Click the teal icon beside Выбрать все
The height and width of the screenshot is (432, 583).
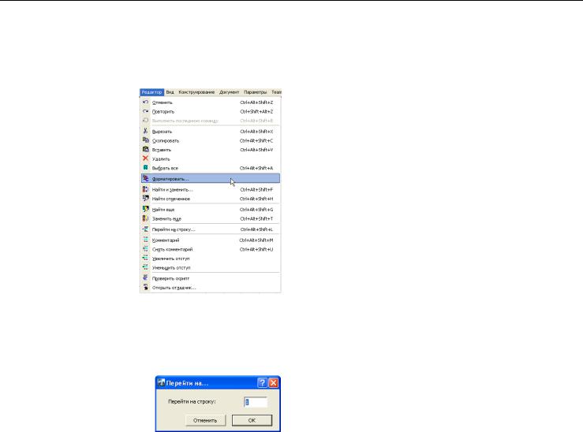coord(145,168)
